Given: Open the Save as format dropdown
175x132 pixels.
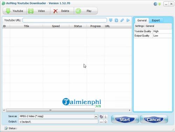Looking at the screenshot, I should click(x=96, y=116).
